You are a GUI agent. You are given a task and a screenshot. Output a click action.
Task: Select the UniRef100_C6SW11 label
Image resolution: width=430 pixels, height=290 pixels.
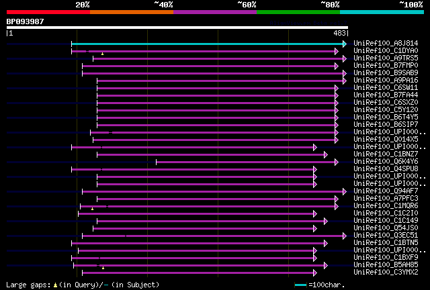pyautogui.click(x=386, y=87)
